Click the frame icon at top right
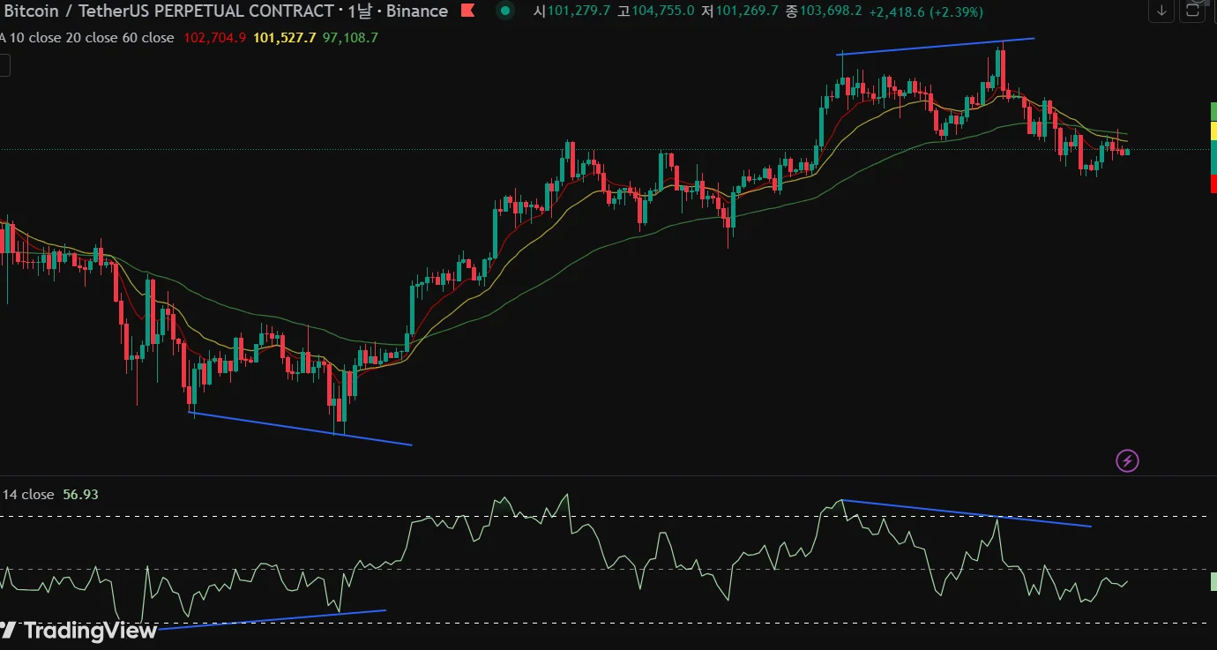 (1193, 11)
